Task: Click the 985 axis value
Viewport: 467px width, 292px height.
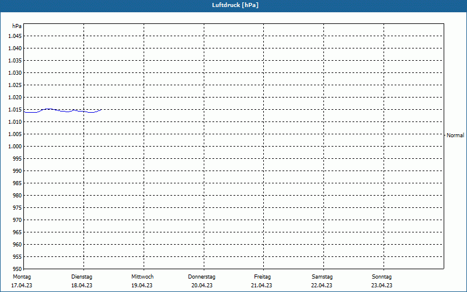Action: point(18,183)
